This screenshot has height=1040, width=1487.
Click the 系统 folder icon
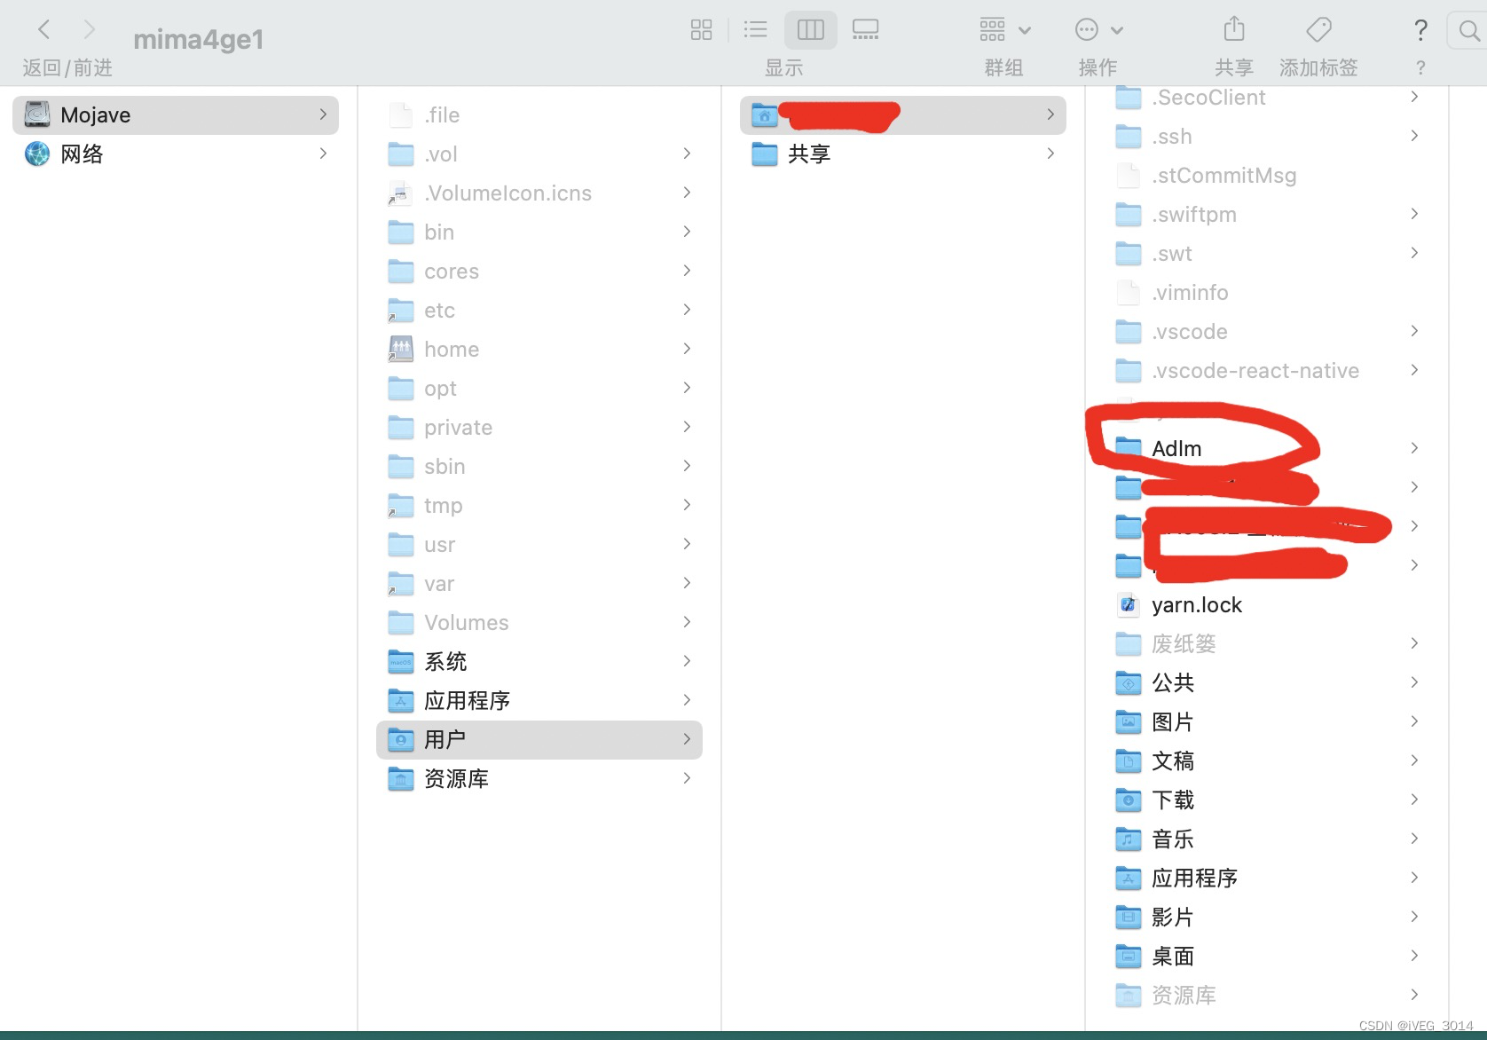pos(401,662)
